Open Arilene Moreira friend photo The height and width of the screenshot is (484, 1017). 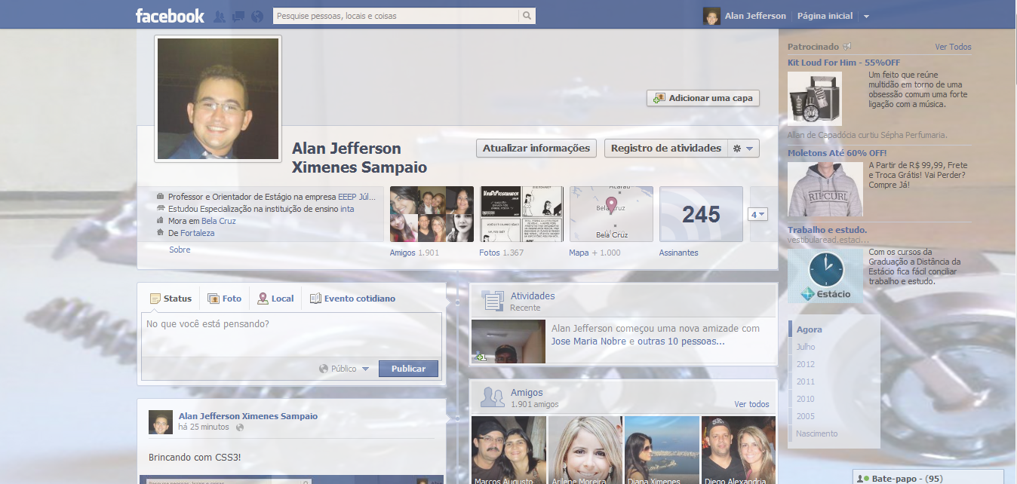coord(585,450)
